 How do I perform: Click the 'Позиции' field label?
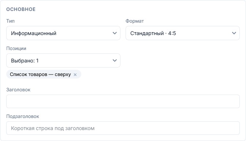tap(16, 49)
